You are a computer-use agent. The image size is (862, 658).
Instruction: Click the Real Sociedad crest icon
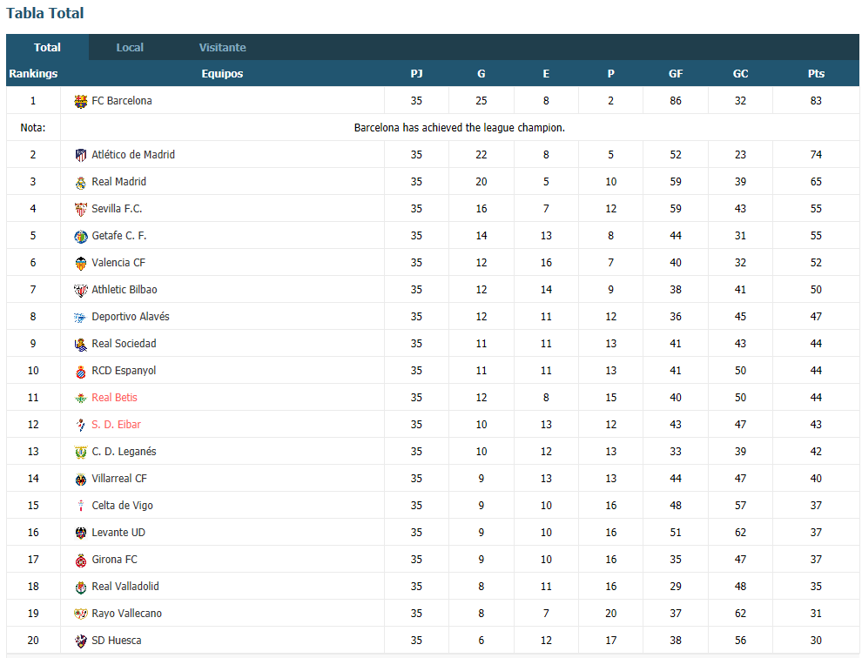tap(81, 344)
